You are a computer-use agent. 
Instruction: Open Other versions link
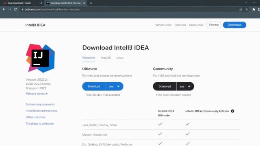pyautogui.click(x=35, y=117)
